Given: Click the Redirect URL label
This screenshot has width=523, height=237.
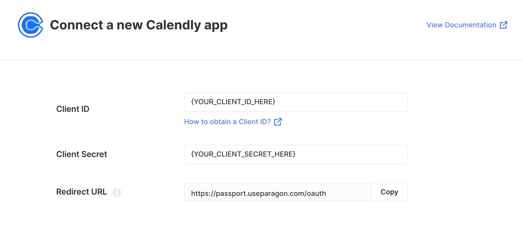Looking at the screenshot, I should (x=82, y=192).
